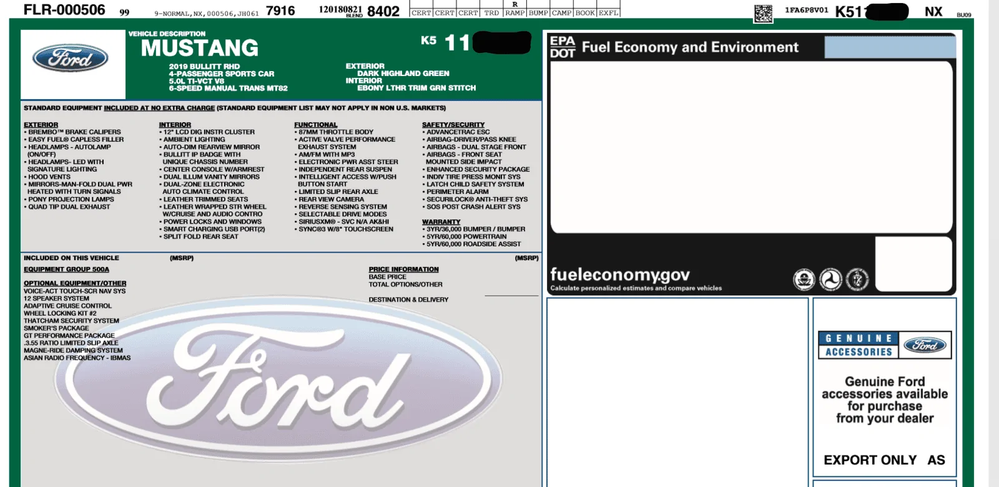Click the Ford oval logo beside MUSTANG
This screenshot has height=487, width=999.
(x=71, y=59)
